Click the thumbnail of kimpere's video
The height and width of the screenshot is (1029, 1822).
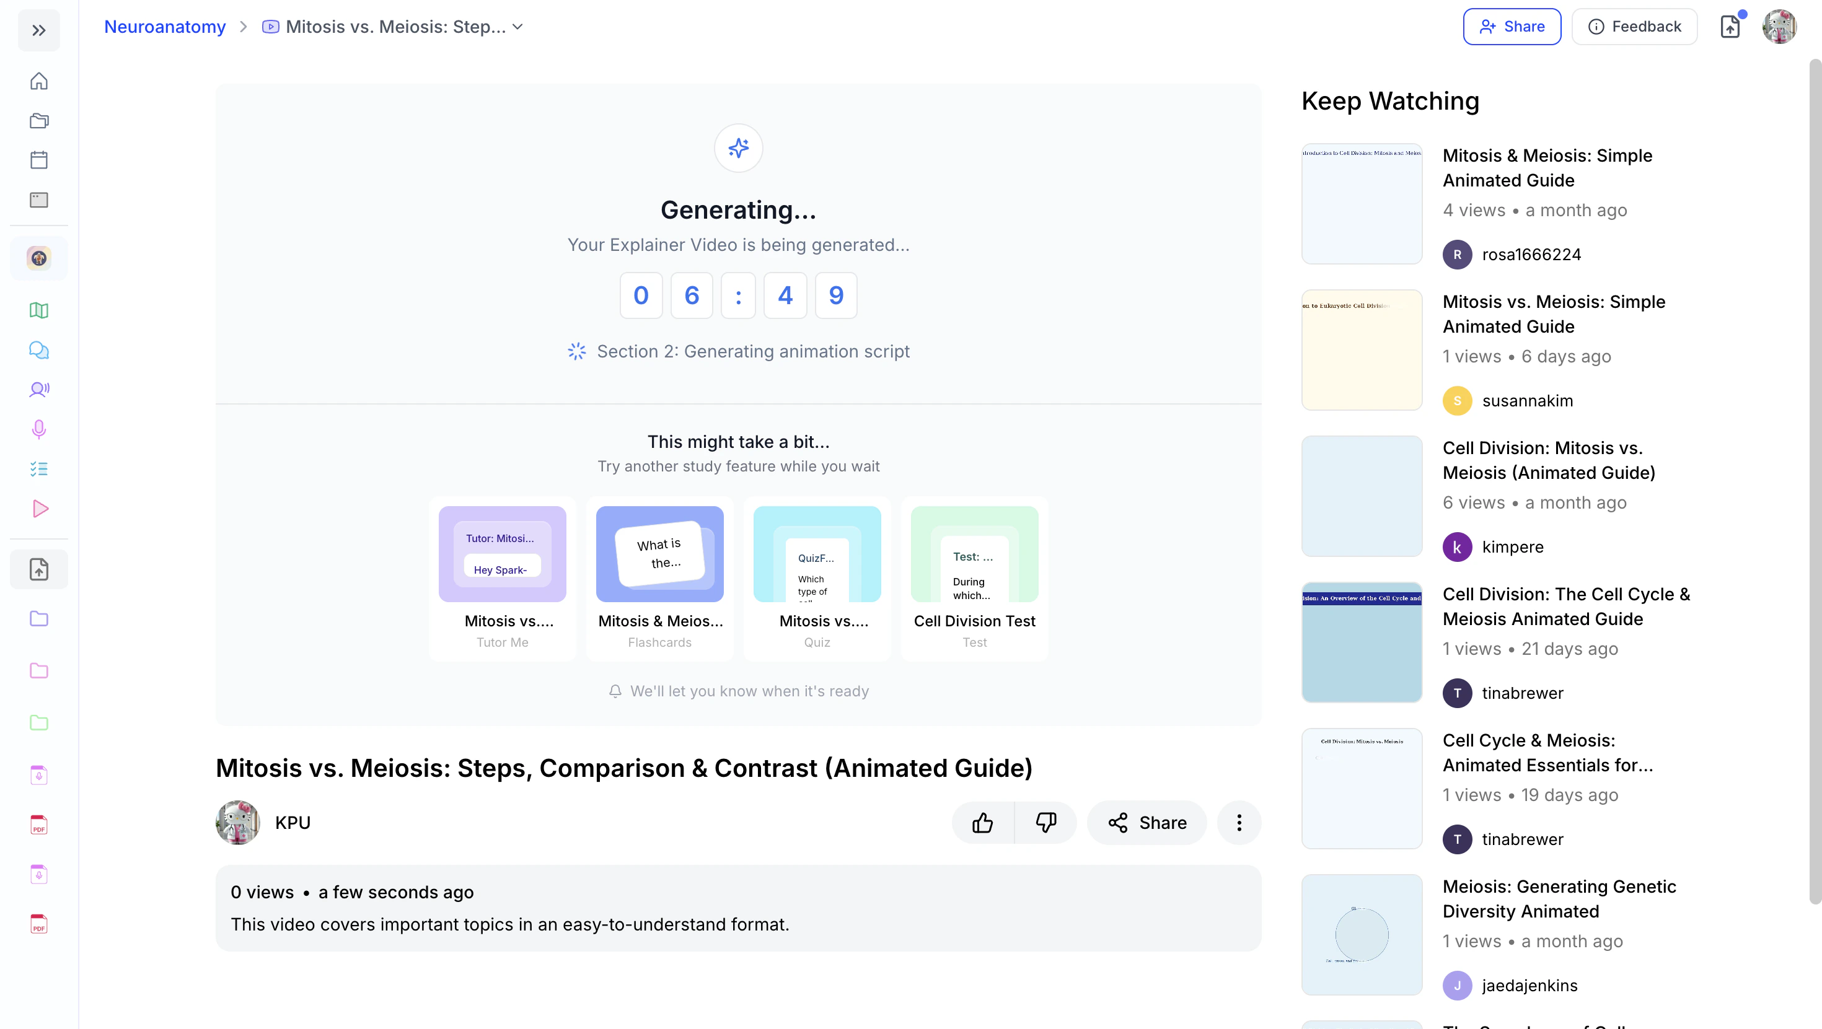[x=1362, y=496]
